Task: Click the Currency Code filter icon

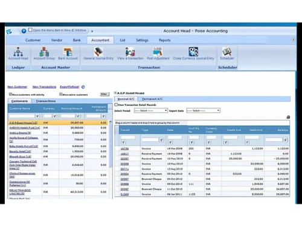Action: point(209,142)
